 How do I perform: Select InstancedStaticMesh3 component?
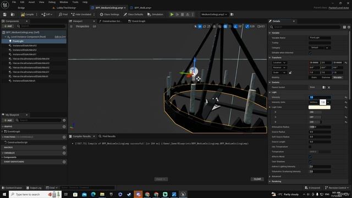[x=24, y=46]
